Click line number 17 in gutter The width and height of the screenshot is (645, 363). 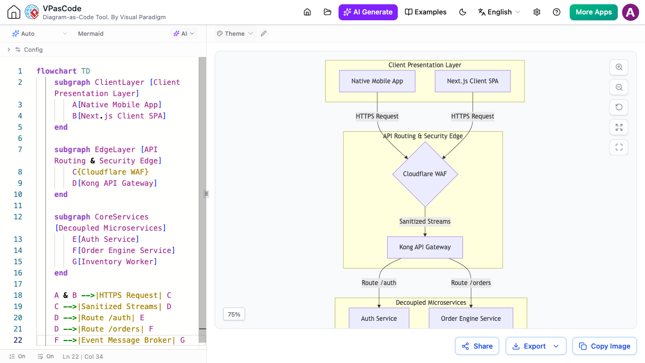click(x=18, y=284)
